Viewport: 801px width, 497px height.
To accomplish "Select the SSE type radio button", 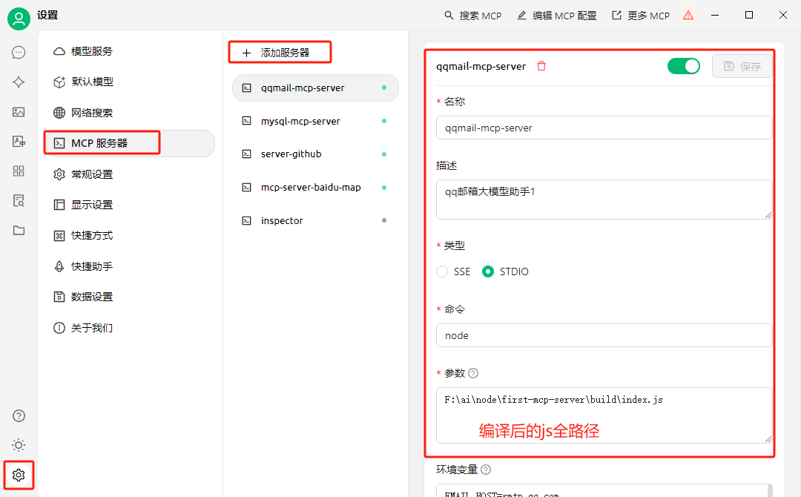I will coord(442,271).
